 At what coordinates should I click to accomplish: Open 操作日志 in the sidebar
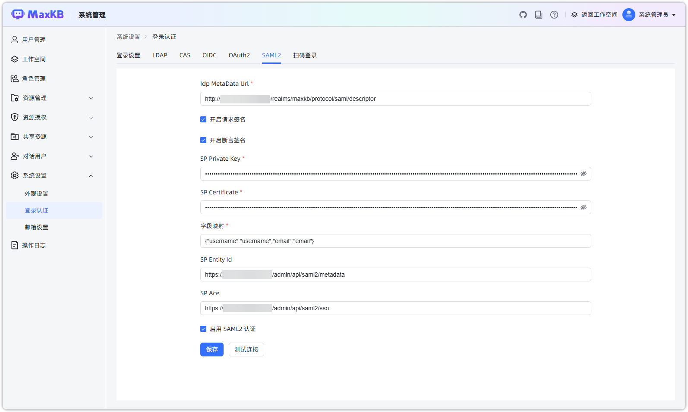coord(34,245)
